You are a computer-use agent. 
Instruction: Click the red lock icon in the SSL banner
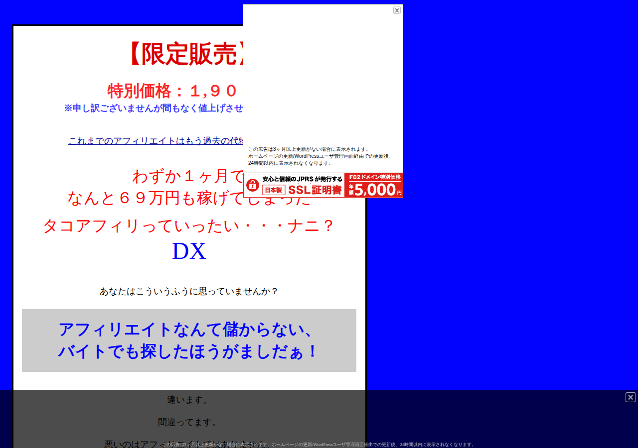coord(253,185)
